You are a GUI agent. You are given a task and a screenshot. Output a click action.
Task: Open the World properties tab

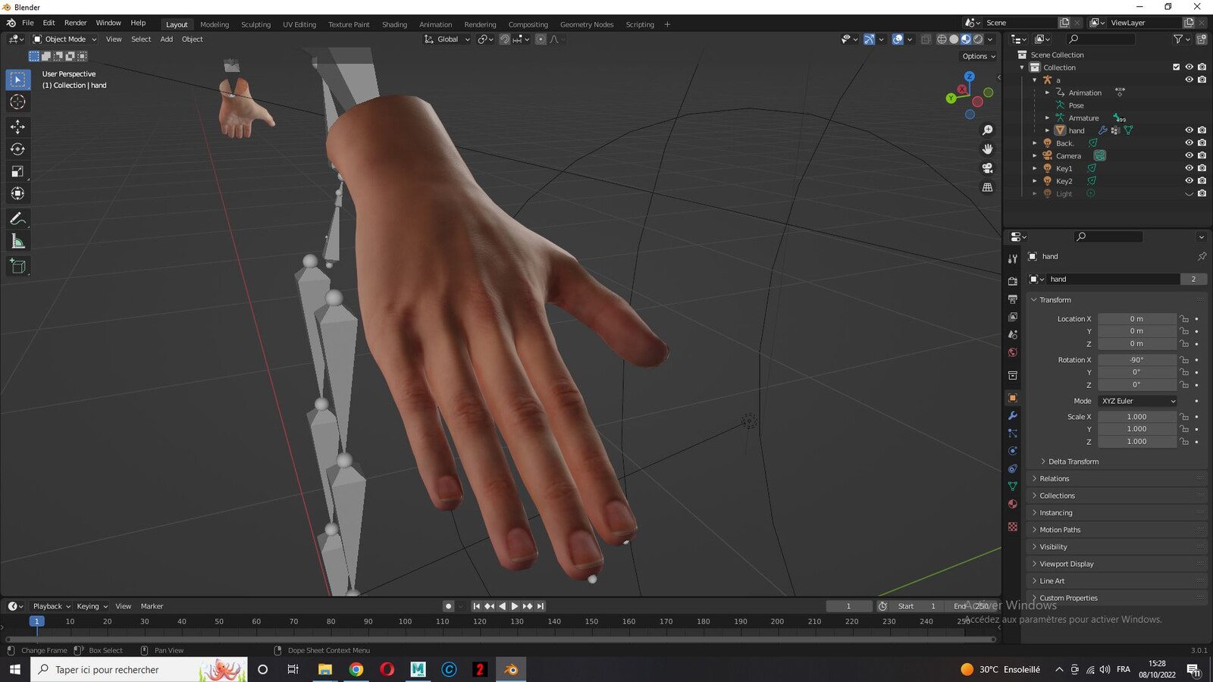click(x=1013, y=352)
